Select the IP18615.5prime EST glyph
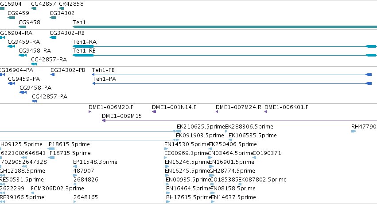This screenshot has height=204, width=377. pyautogui.click(x=51, y=149)
